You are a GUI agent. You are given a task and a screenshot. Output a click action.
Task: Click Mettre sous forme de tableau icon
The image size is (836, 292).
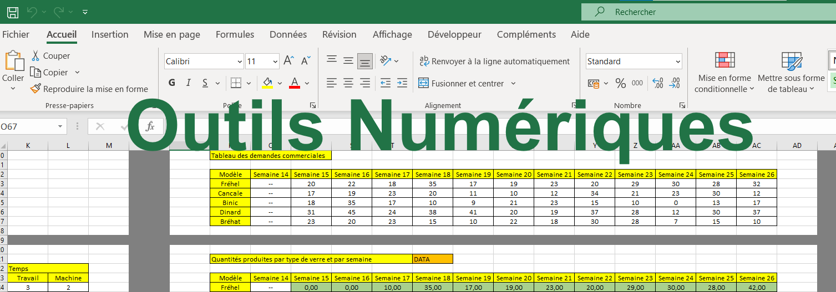791,61
